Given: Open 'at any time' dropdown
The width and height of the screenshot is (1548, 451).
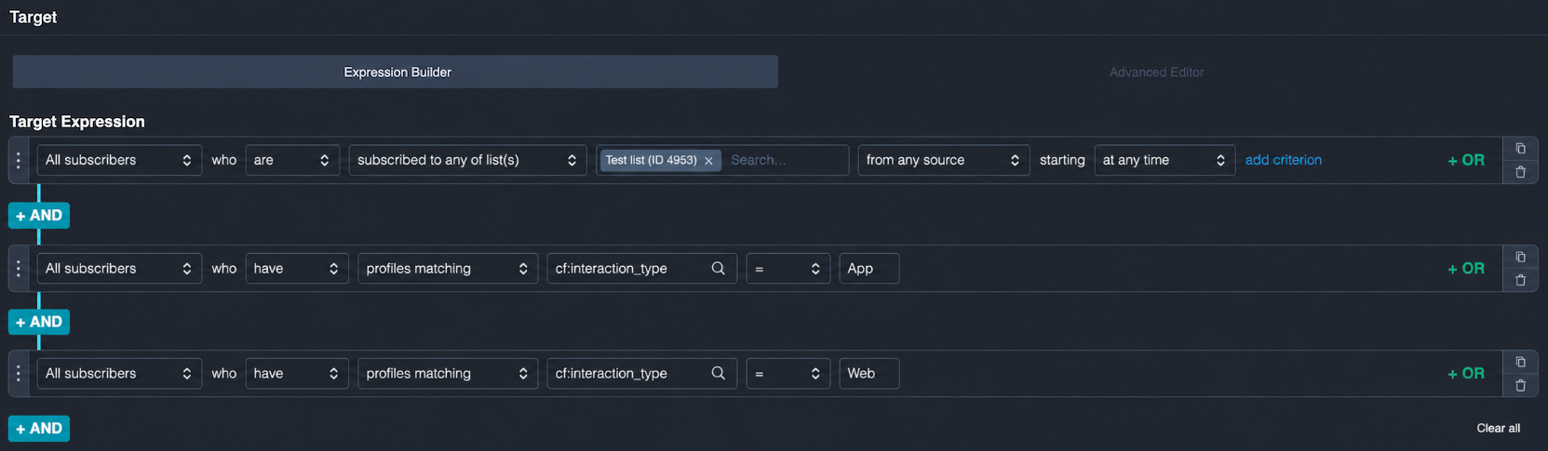Looking at the screenshot, I should point(1164,160).
